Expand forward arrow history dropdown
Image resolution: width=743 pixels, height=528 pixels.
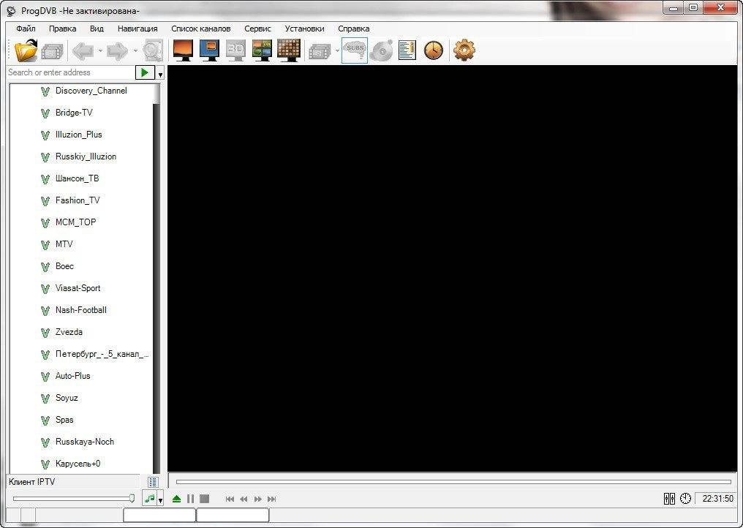(x=135, y=50)
